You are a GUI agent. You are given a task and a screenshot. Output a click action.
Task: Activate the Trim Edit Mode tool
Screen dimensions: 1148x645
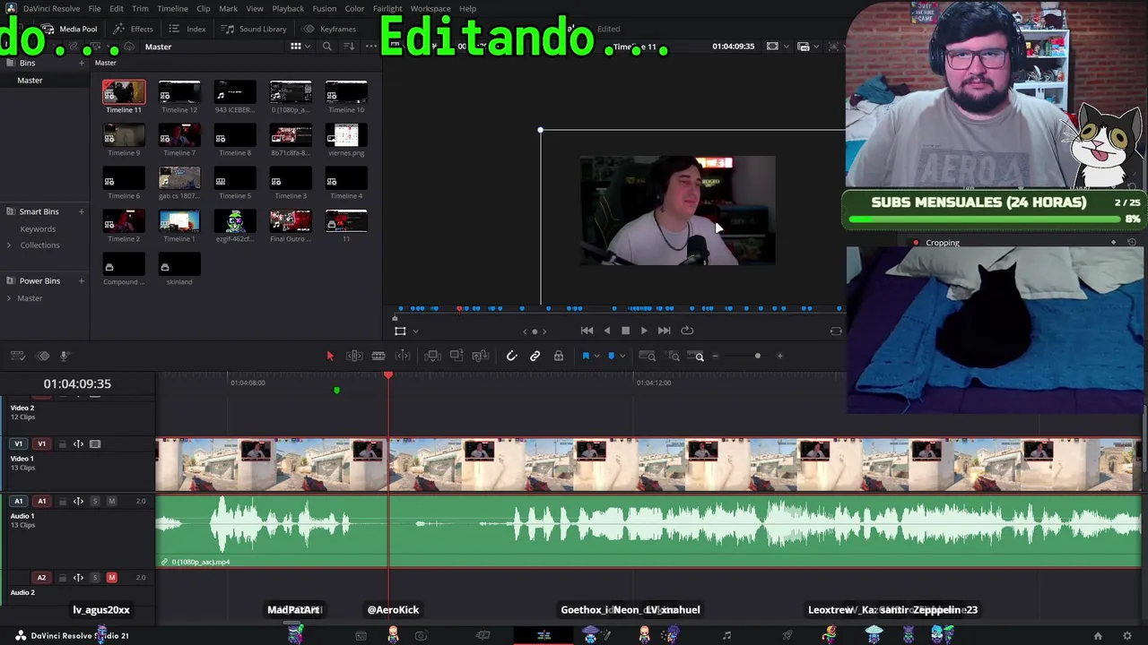pyautogui.click(x=354, y=357)
